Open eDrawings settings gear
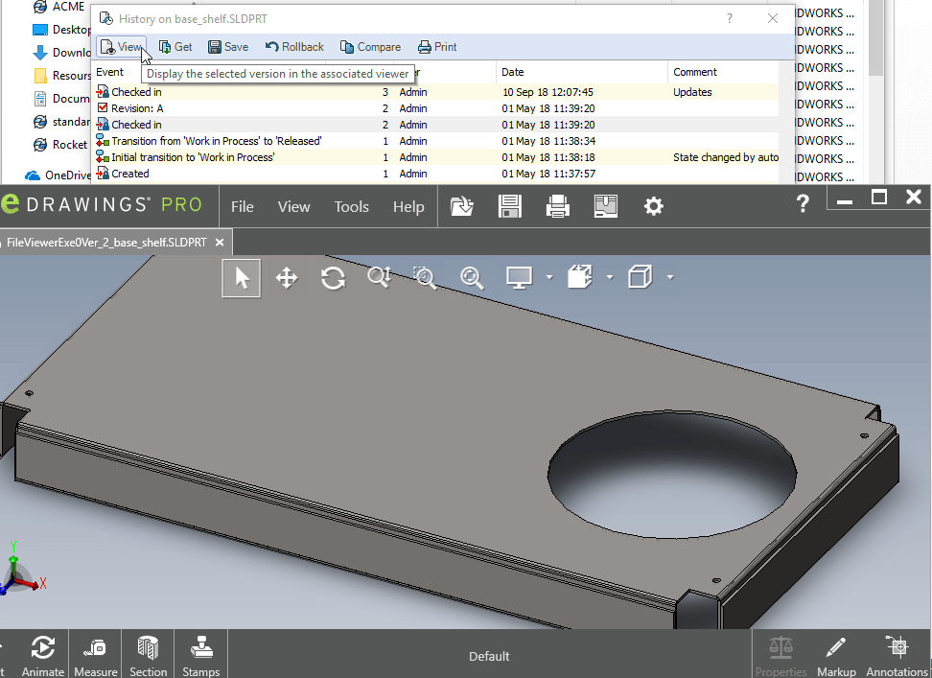 (654, 206)
